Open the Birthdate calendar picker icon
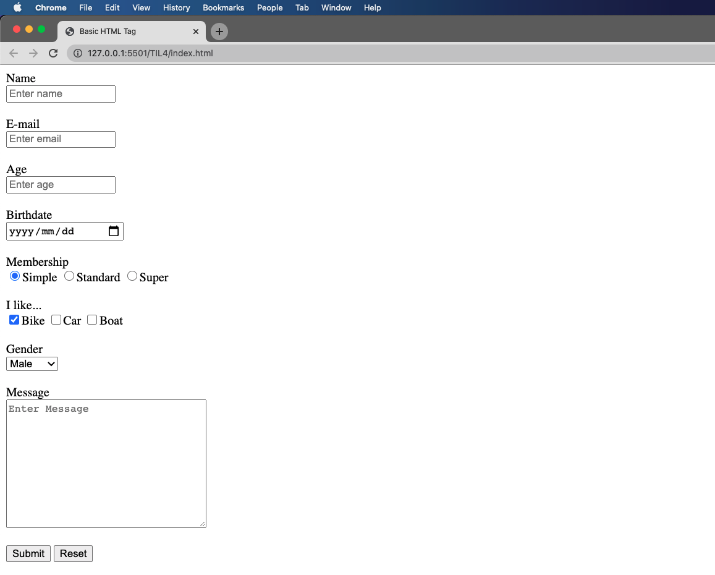The image size is (715, 575). point(114,231)
